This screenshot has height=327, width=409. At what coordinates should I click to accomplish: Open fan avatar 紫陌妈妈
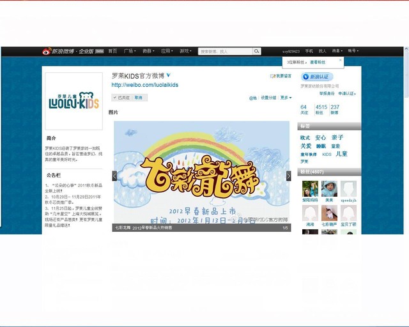(310, 189)
